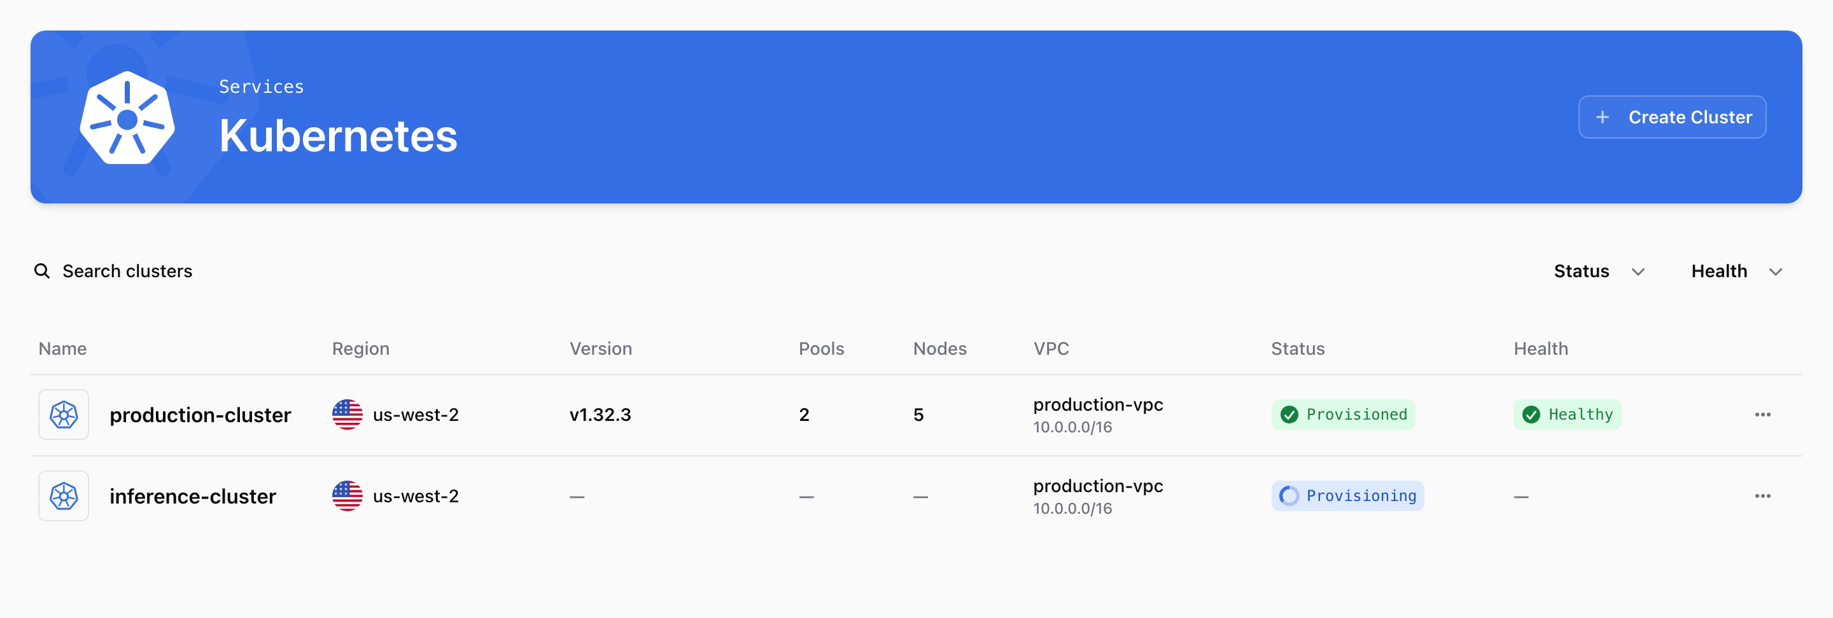Click the Provisioned status badge

pyautogui.click(x=1343, y=415)
